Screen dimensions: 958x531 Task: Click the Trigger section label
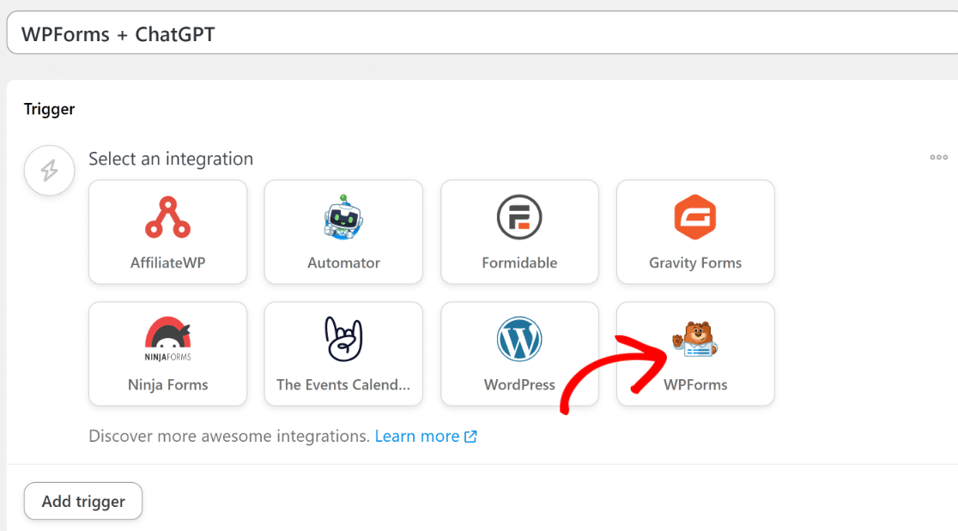(50, 109)
